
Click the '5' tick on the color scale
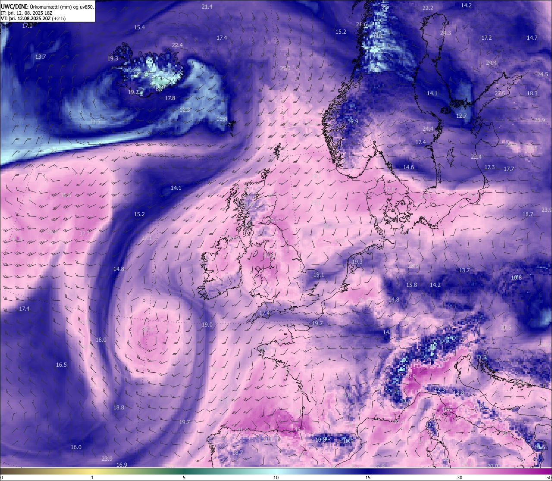pyautogui.click(x=184, y=478)
